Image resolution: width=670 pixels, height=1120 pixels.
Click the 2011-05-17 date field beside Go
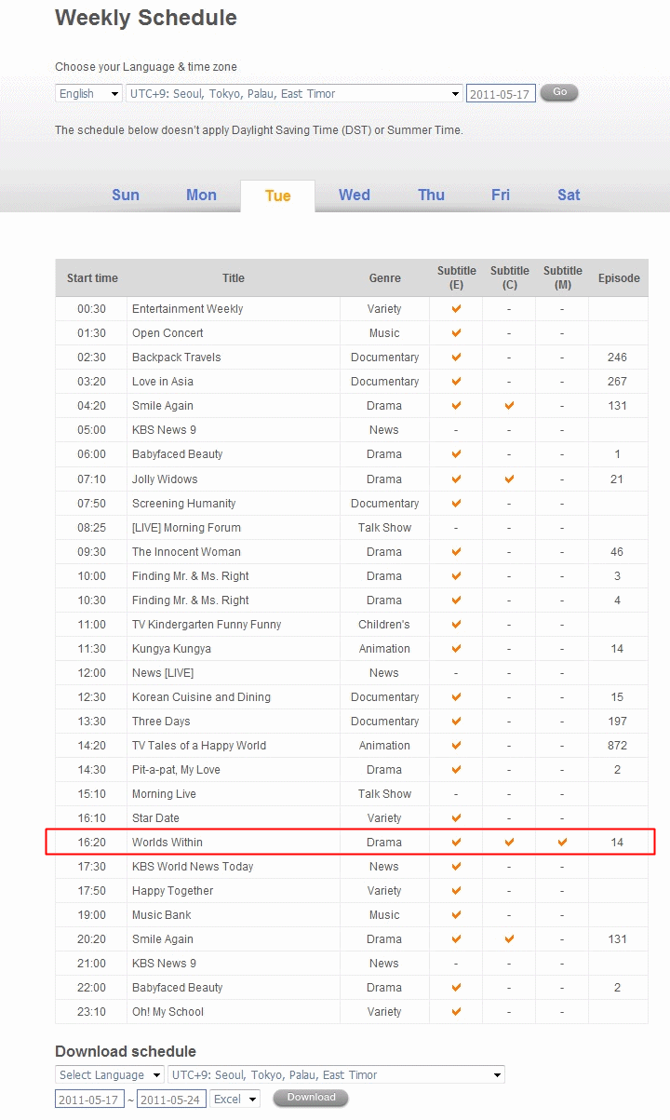coord(501,94)
